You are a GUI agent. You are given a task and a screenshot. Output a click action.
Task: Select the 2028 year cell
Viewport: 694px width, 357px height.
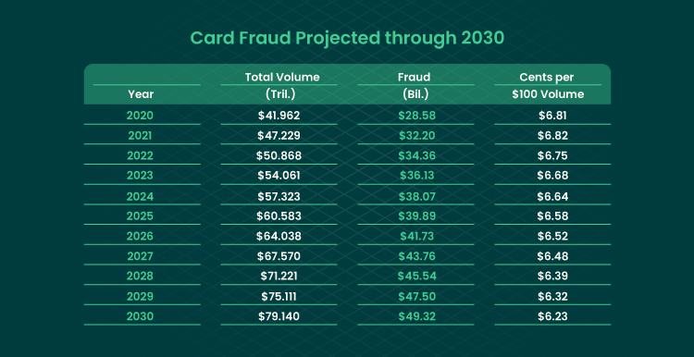pos(141,276)
